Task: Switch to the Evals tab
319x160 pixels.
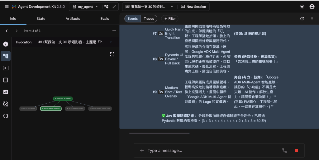Action: coord(105,18)
